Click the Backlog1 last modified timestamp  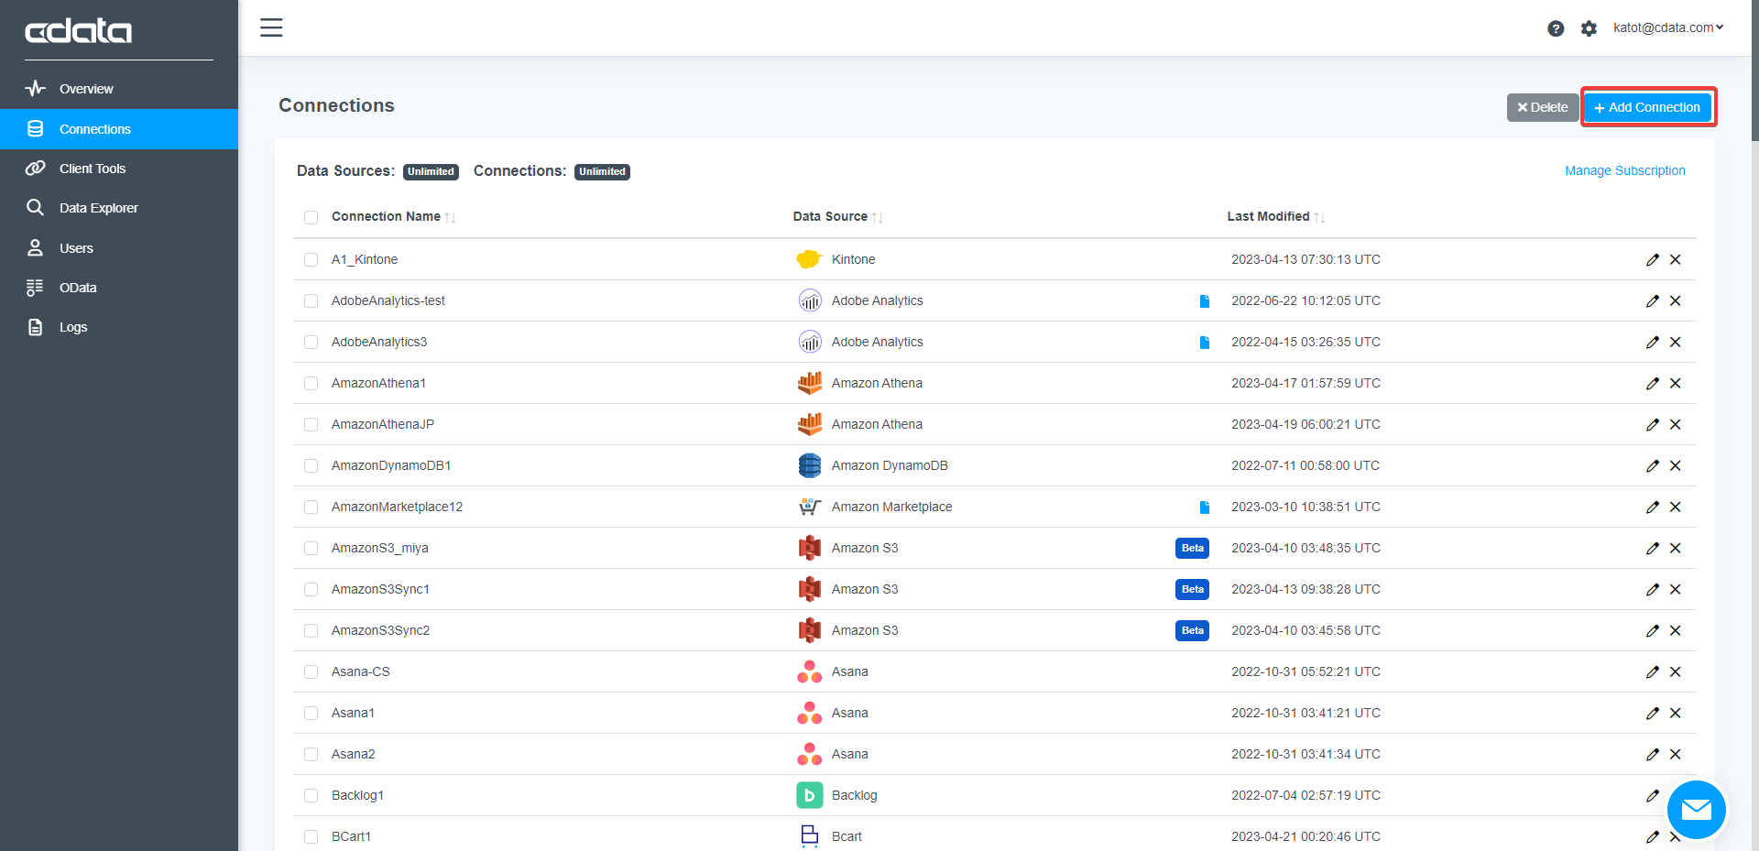[1306, 795]
